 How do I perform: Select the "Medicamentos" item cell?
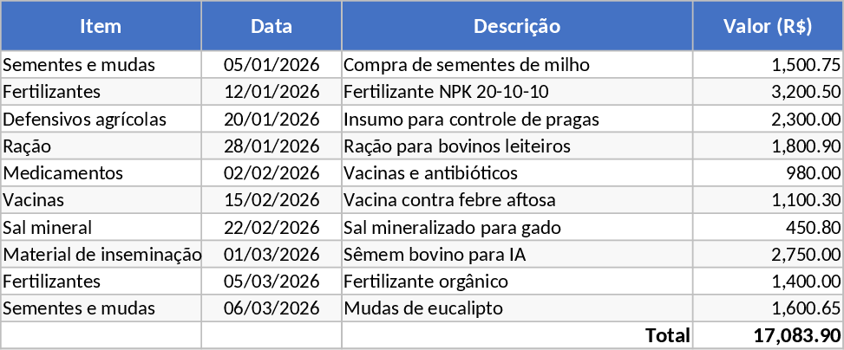point(63,173)
